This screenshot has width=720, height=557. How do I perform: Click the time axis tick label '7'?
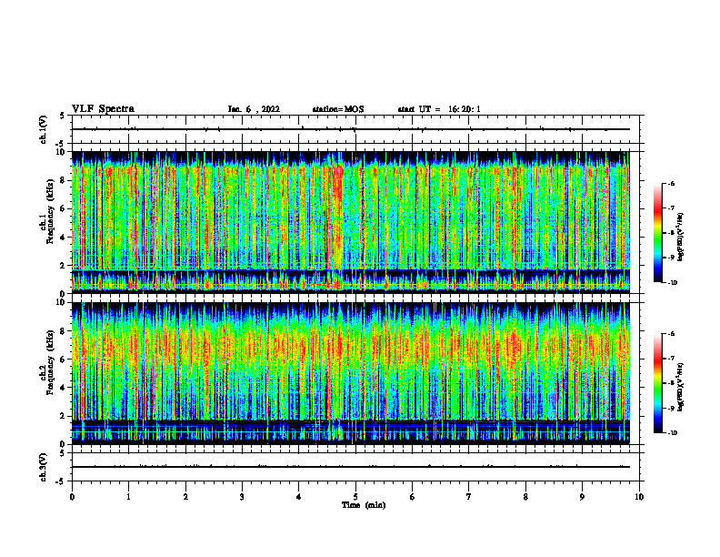coord(469,497)
